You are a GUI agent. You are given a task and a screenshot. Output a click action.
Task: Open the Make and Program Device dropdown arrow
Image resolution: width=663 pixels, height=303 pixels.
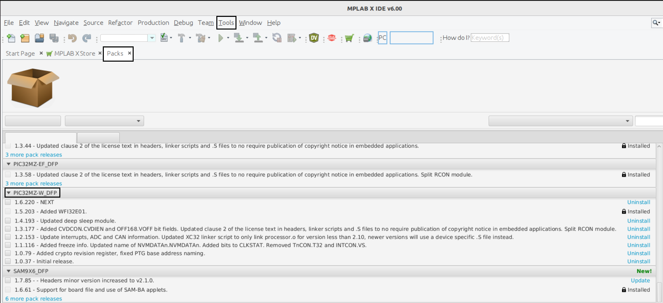(x=247, y=38)
